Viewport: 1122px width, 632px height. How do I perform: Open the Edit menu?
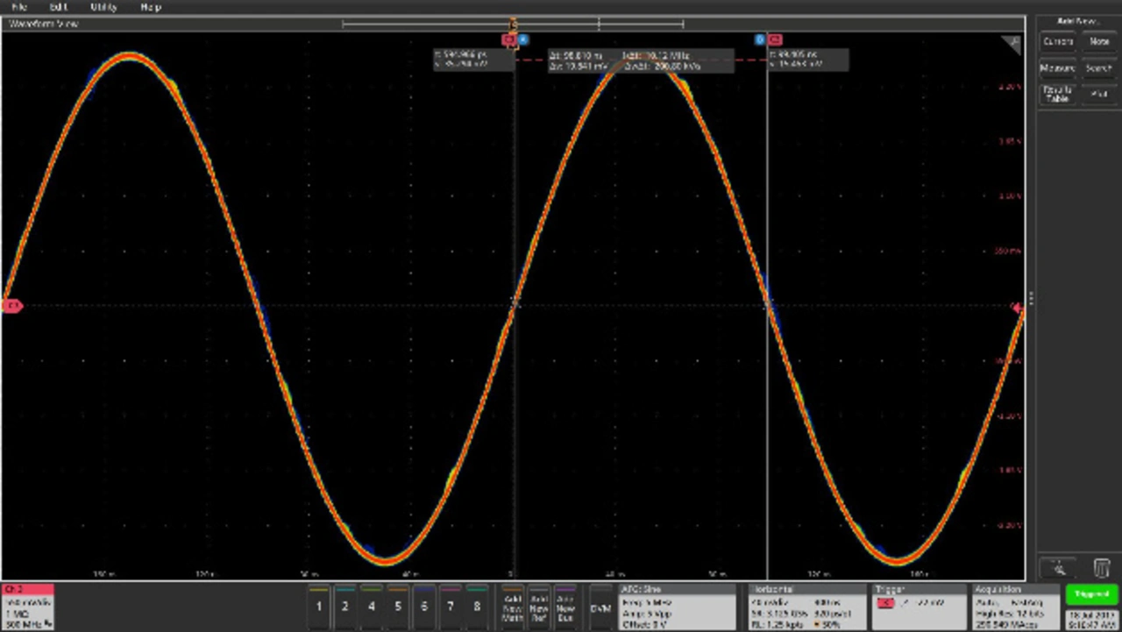59,6
